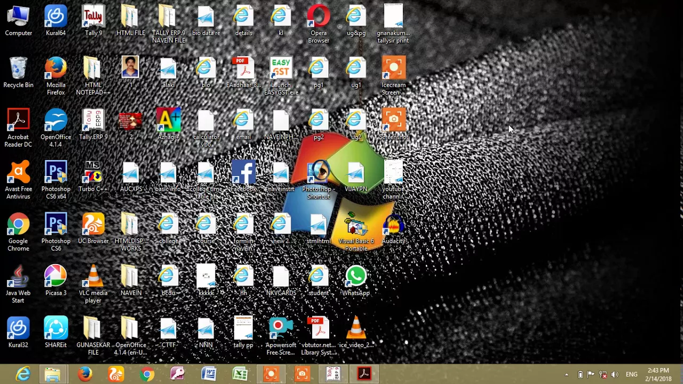Select the AUCXPS desktop file

(131, 177)
